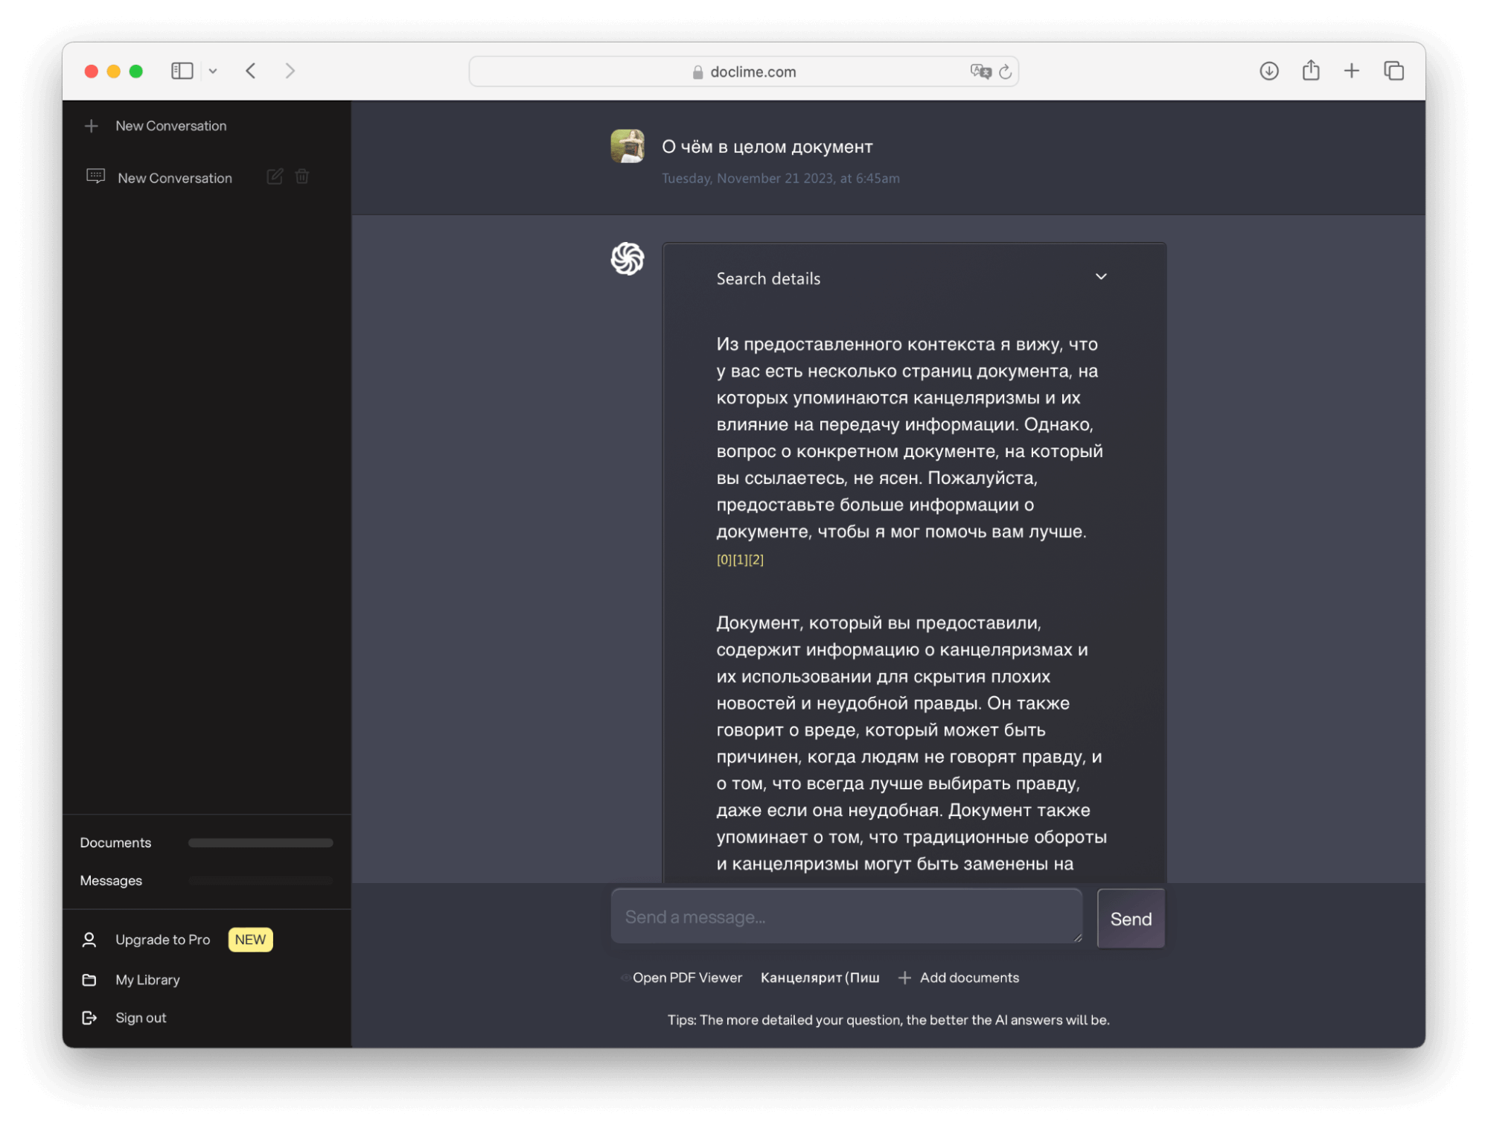Expand the Search details chevron
Screen dimensions: 1488x1131
(1101, 277)
